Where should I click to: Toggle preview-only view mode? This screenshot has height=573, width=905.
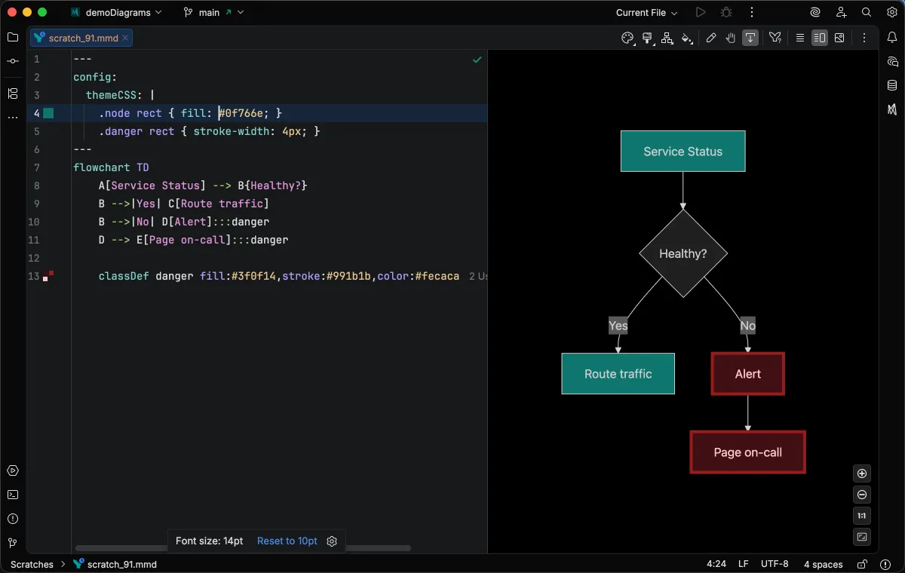[x=839, y=37]
